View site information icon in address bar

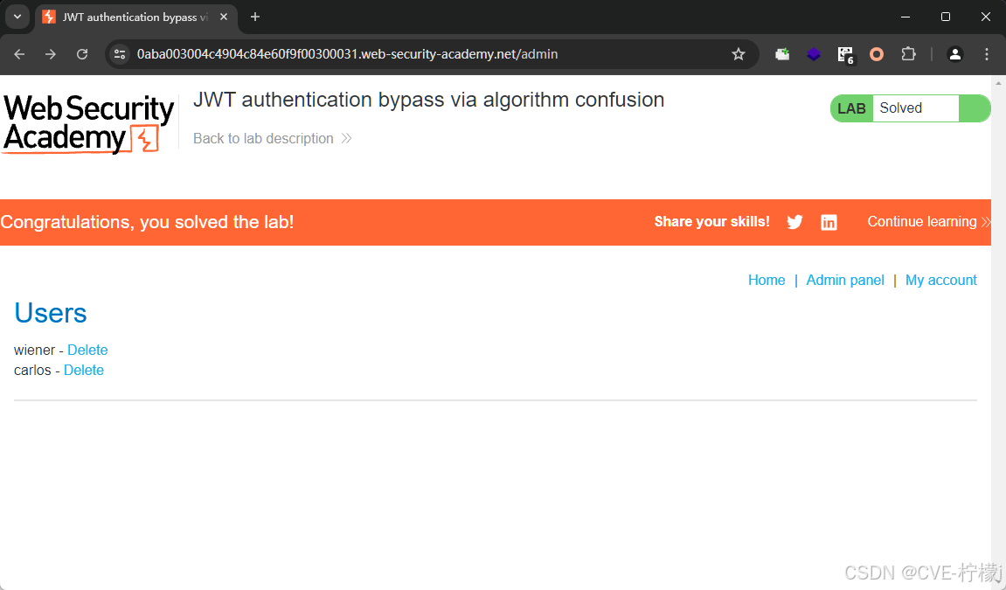point(120,54)
